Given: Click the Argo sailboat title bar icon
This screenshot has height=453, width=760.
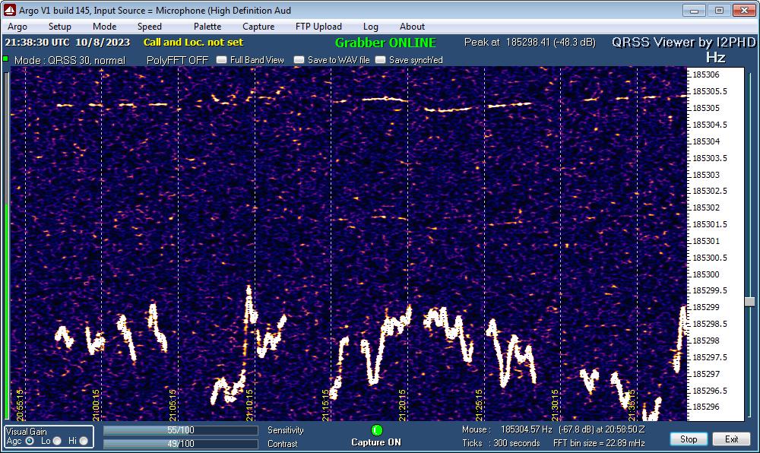Looking at the screenshot, I should click(x=10, y=10).
